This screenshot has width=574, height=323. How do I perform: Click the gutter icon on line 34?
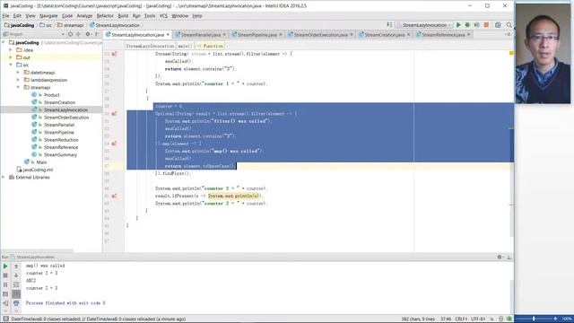tap(114, 144)
